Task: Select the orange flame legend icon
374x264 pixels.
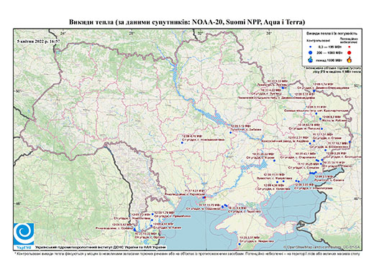Action: click(x=349, y=60)
